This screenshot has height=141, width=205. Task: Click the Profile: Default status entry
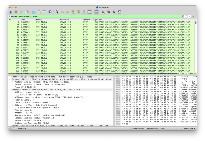(x=189, y=129)
